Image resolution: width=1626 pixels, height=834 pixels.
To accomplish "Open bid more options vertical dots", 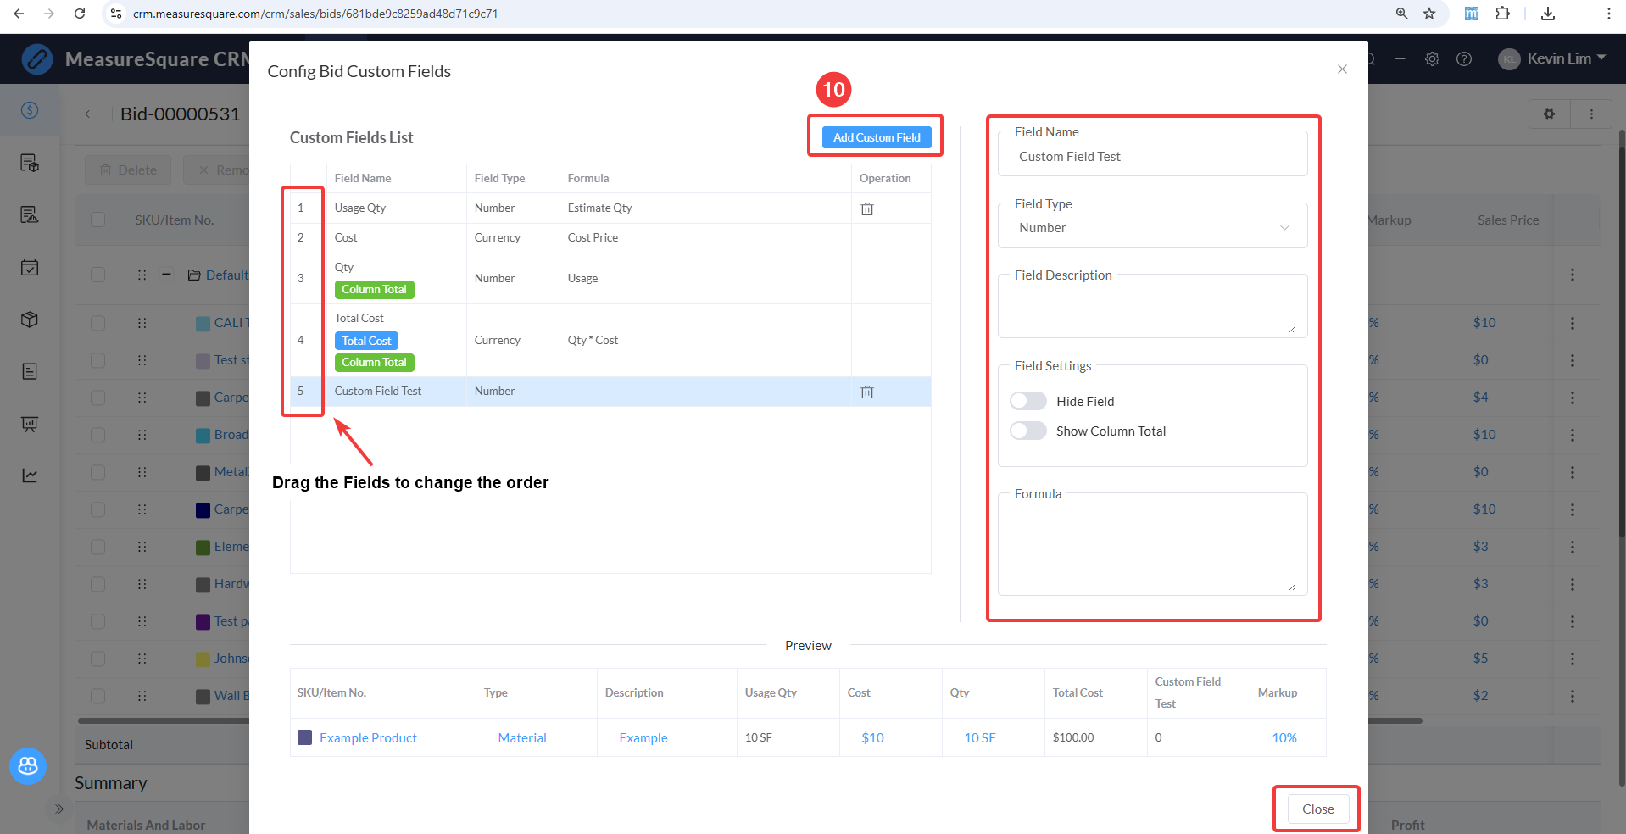I will tap(1591, 114).
